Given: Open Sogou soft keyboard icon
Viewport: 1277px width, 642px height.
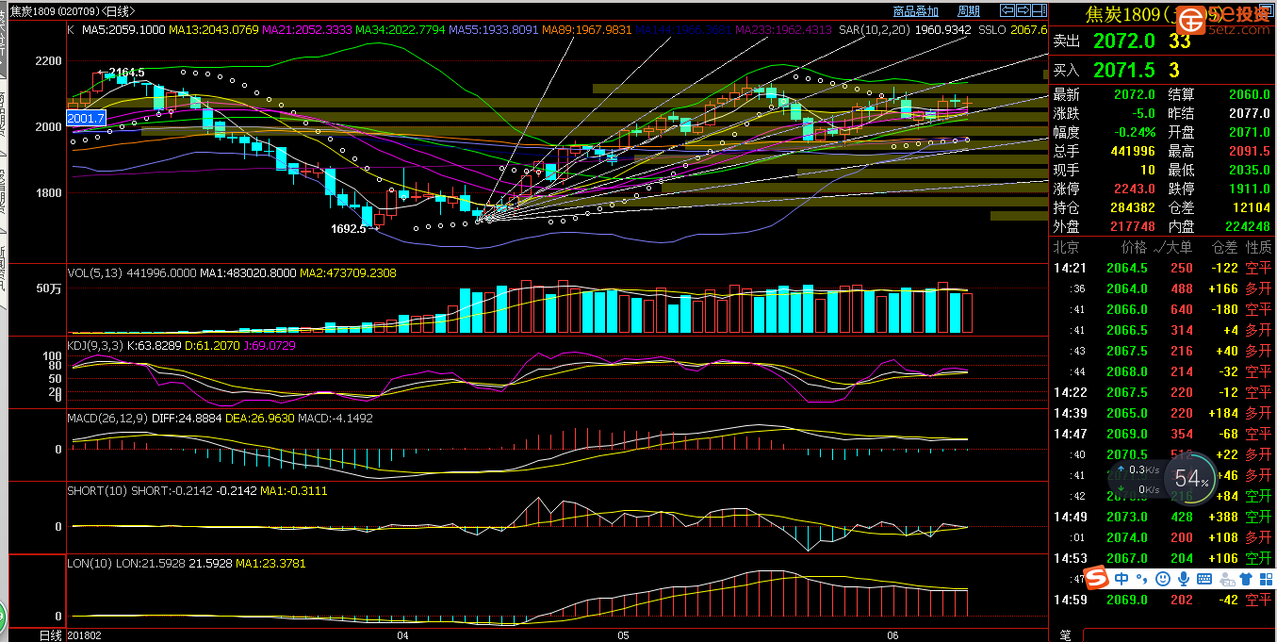Looking at the screenshot, I should pyautogui.click(x=1203, y=578).
